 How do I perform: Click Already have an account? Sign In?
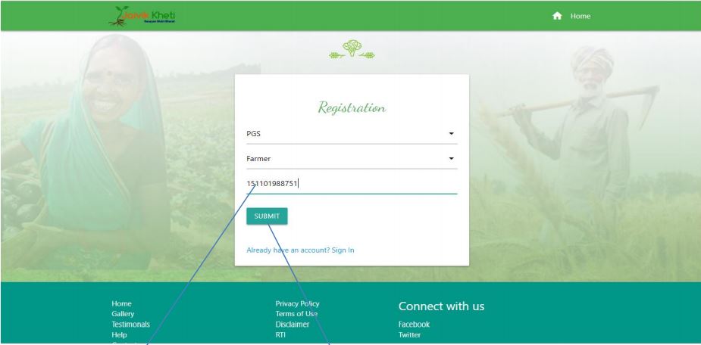point(300,250)
